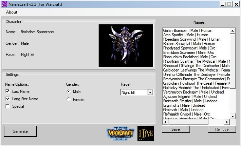This screenshot has width=241, height=146.
Task: Click the Remove button
Action: [222, 129]
